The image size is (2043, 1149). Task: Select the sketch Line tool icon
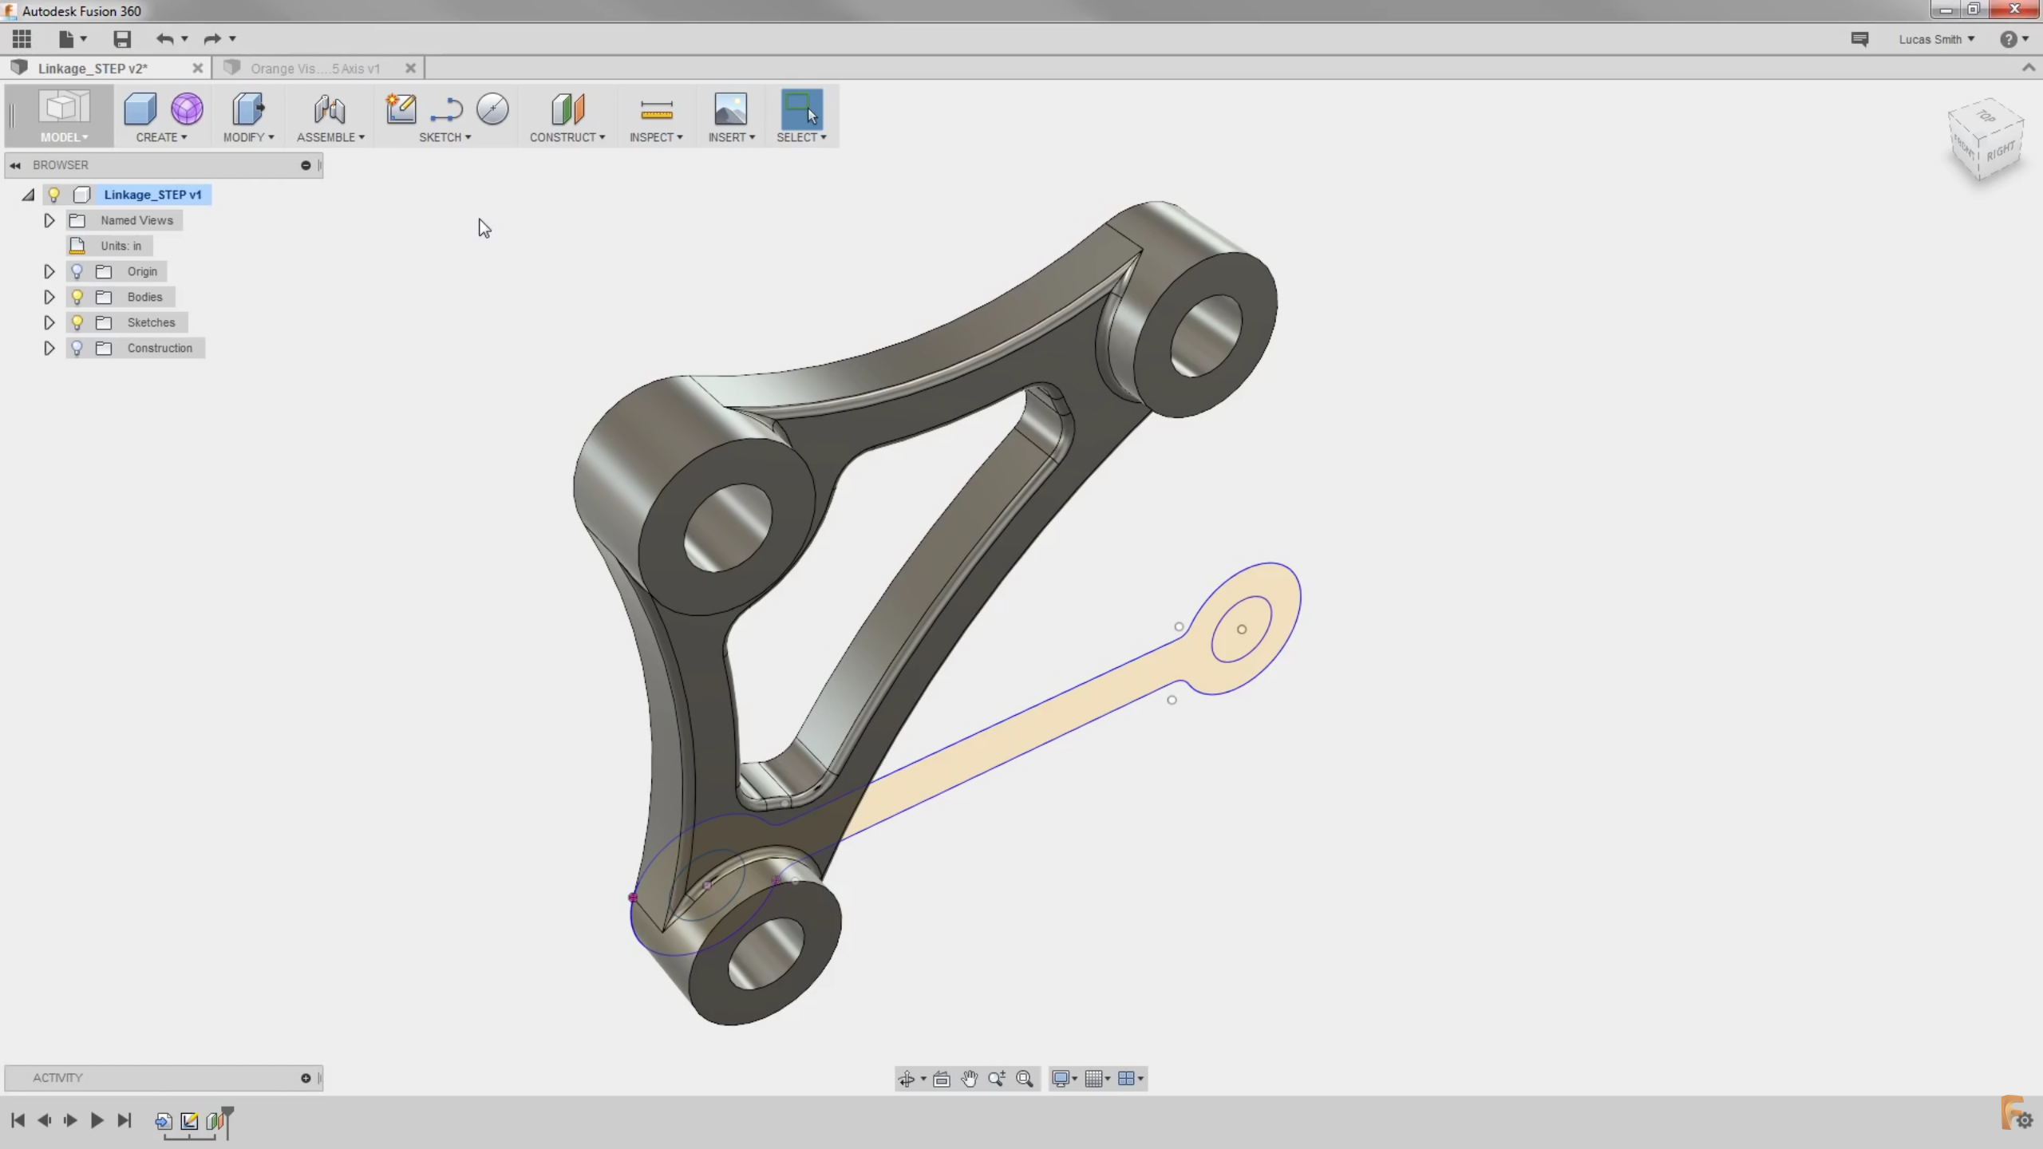click(x=447, y=109)
